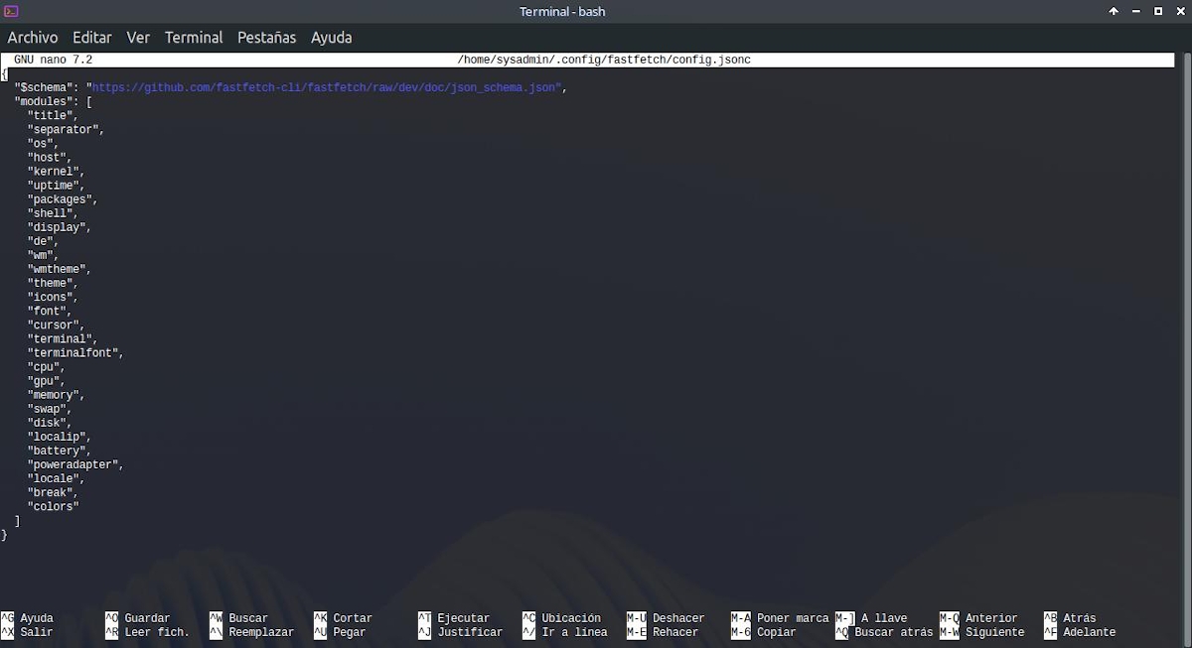The width and height of the screenshot is (1192, 648).
Task: Click the "title" module line
Action: tap(53, 116)
